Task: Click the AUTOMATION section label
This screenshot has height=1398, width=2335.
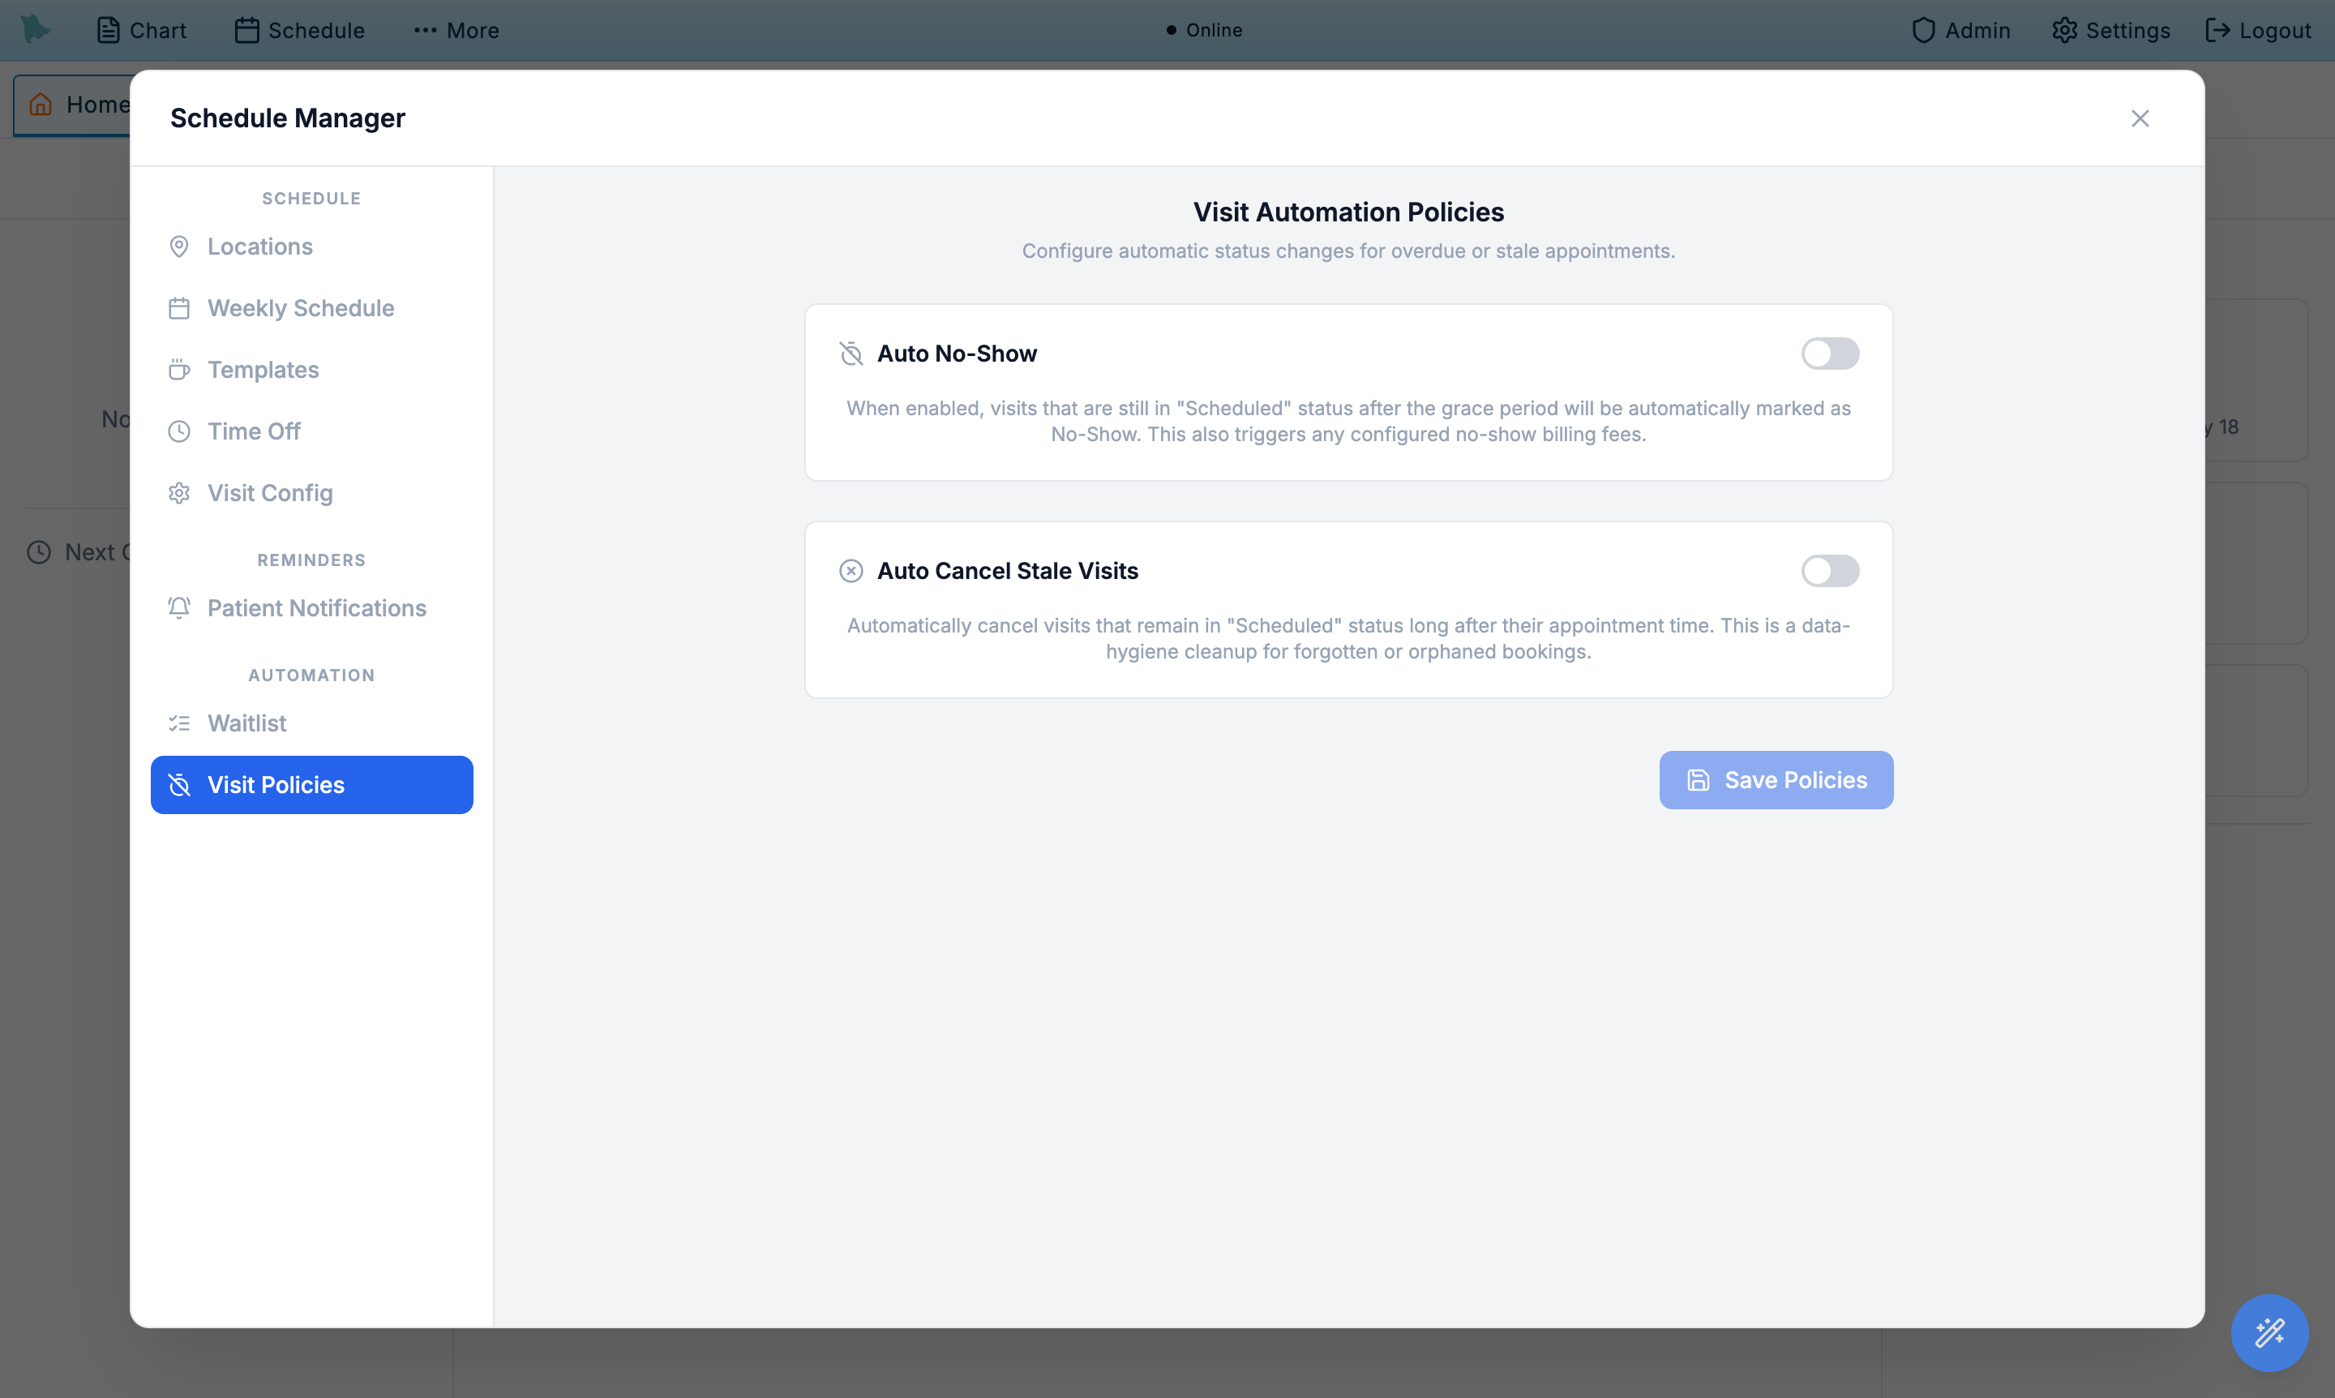Action: 312,675
